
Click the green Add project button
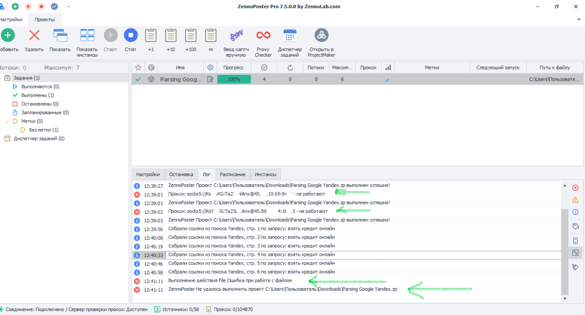coord(8,35)
